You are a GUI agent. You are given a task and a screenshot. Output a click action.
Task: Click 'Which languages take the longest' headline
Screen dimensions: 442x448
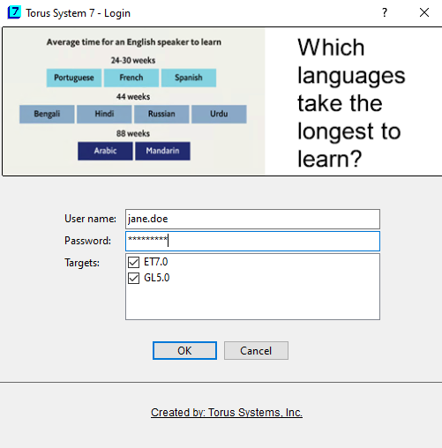pos(351,102)
